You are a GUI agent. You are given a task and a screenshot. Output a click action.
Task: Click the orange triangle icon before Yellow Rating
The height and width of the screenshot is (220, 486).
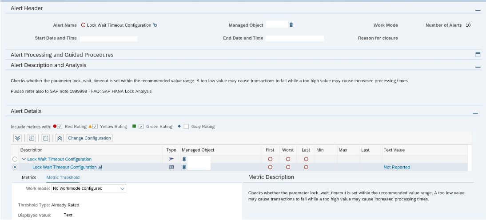coord(90,126)
